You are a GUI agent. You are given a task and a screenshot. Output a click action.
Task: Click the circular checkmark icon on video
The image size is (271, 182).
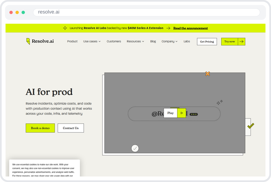(x=135, y=148)
